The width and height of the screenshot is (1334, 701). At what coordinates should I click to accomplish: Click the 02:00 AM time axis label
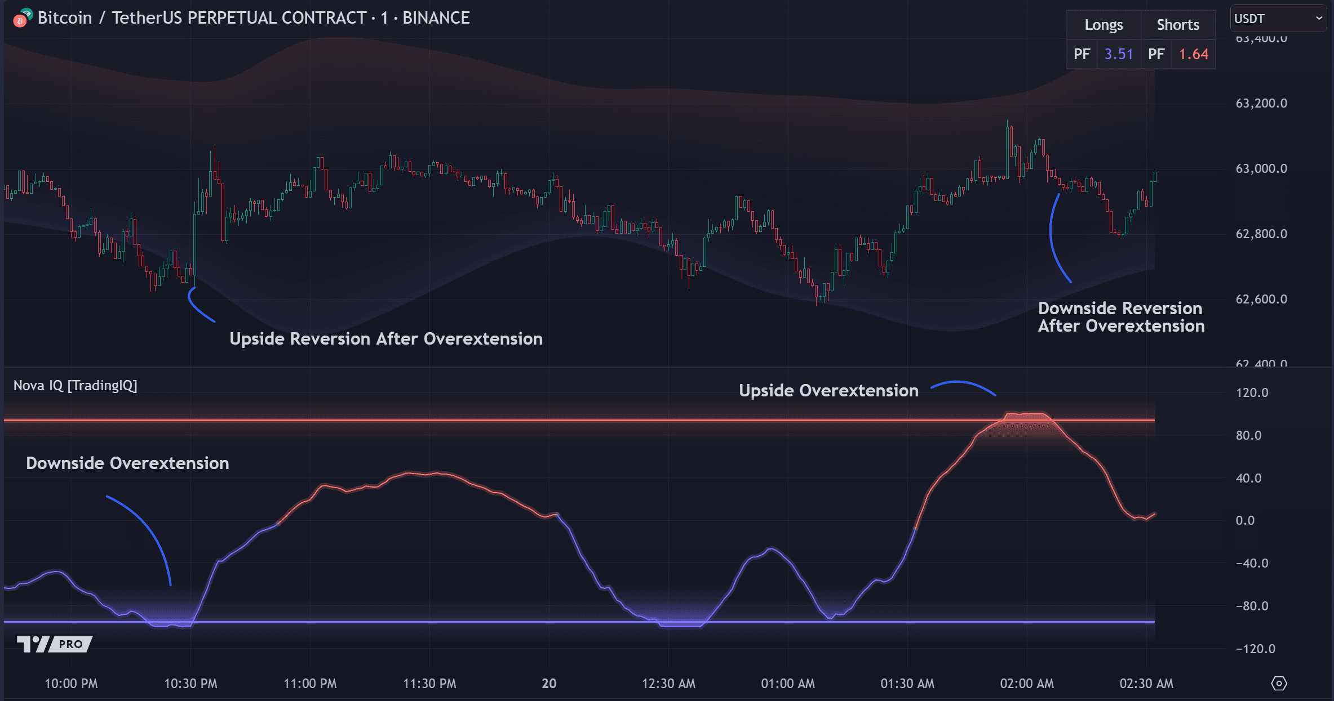[1027, 684]
